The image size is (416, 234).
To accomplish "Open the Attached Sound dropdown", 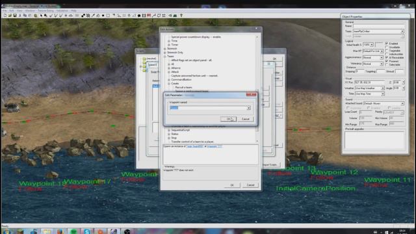I will tap(402, 103).
